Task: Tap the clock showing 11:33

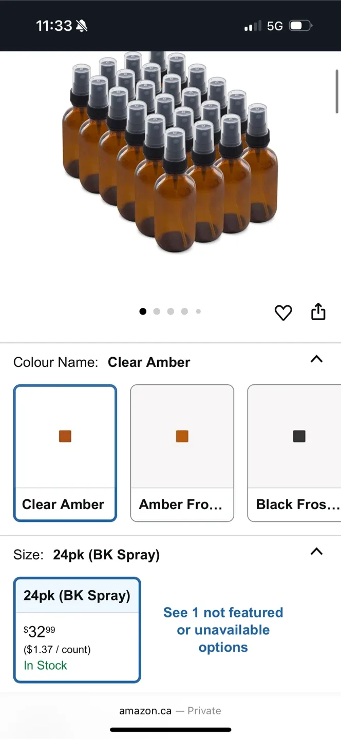Action: (x=53, y=25)
